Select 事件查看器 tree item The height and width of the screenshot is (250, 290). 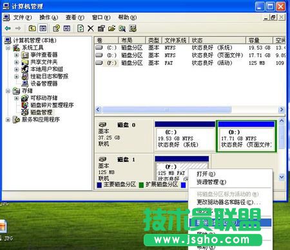pyautogui.click(x=44, y=55)
